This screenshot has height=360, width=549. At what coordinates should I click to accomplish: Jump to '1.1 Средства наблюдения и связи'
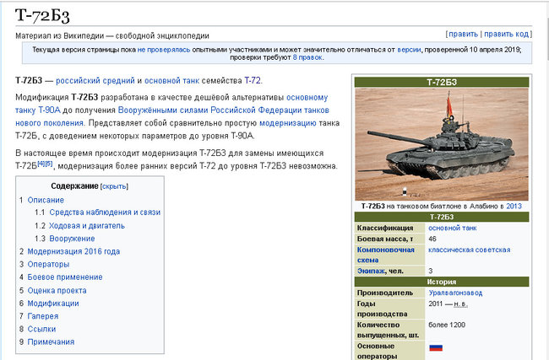(x=97, y=212)
